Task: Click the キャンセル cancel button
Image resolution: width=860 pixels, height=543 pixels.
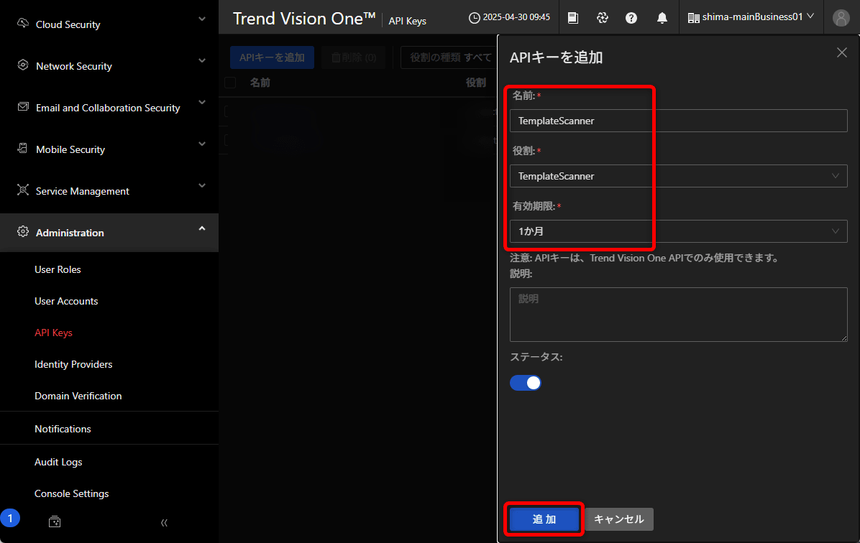Action: coord(618,519)
